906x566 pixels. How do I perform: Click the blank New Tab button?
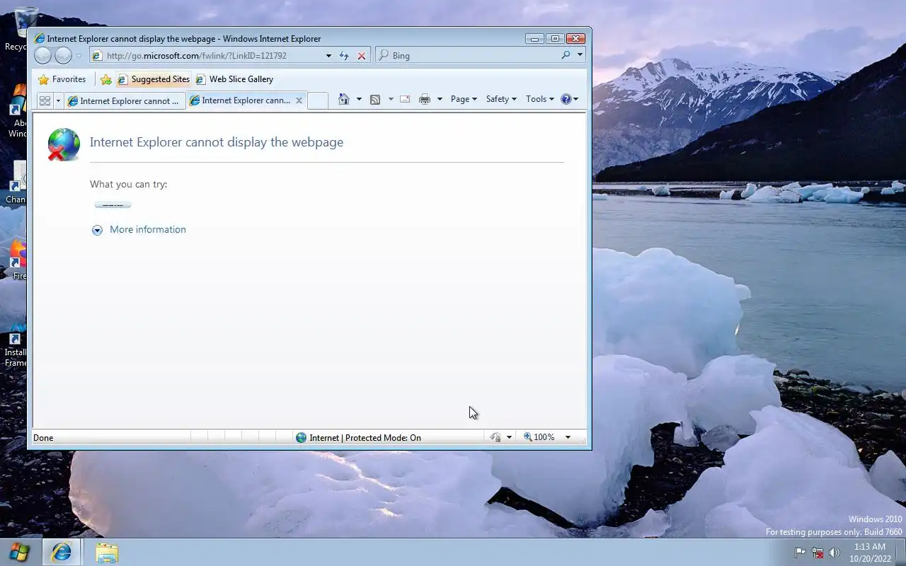click(318, 100)
